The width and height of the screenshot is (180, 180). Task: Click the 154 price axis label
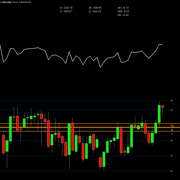tap(171, 101)
